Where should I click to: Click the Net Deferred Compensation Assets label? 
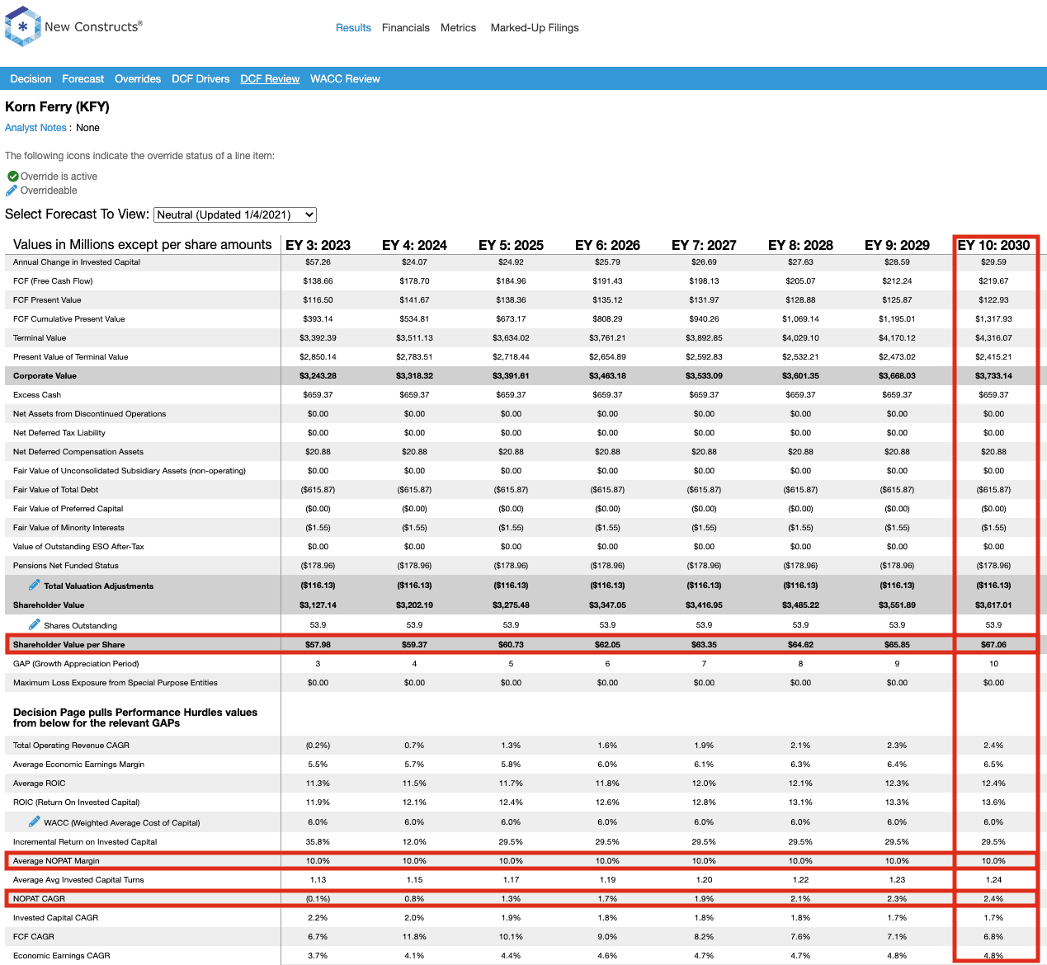[x=78, y=452]
